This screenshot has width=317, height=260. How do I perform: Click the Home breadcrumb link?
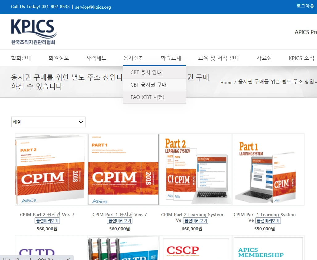(x=226, y=83)
